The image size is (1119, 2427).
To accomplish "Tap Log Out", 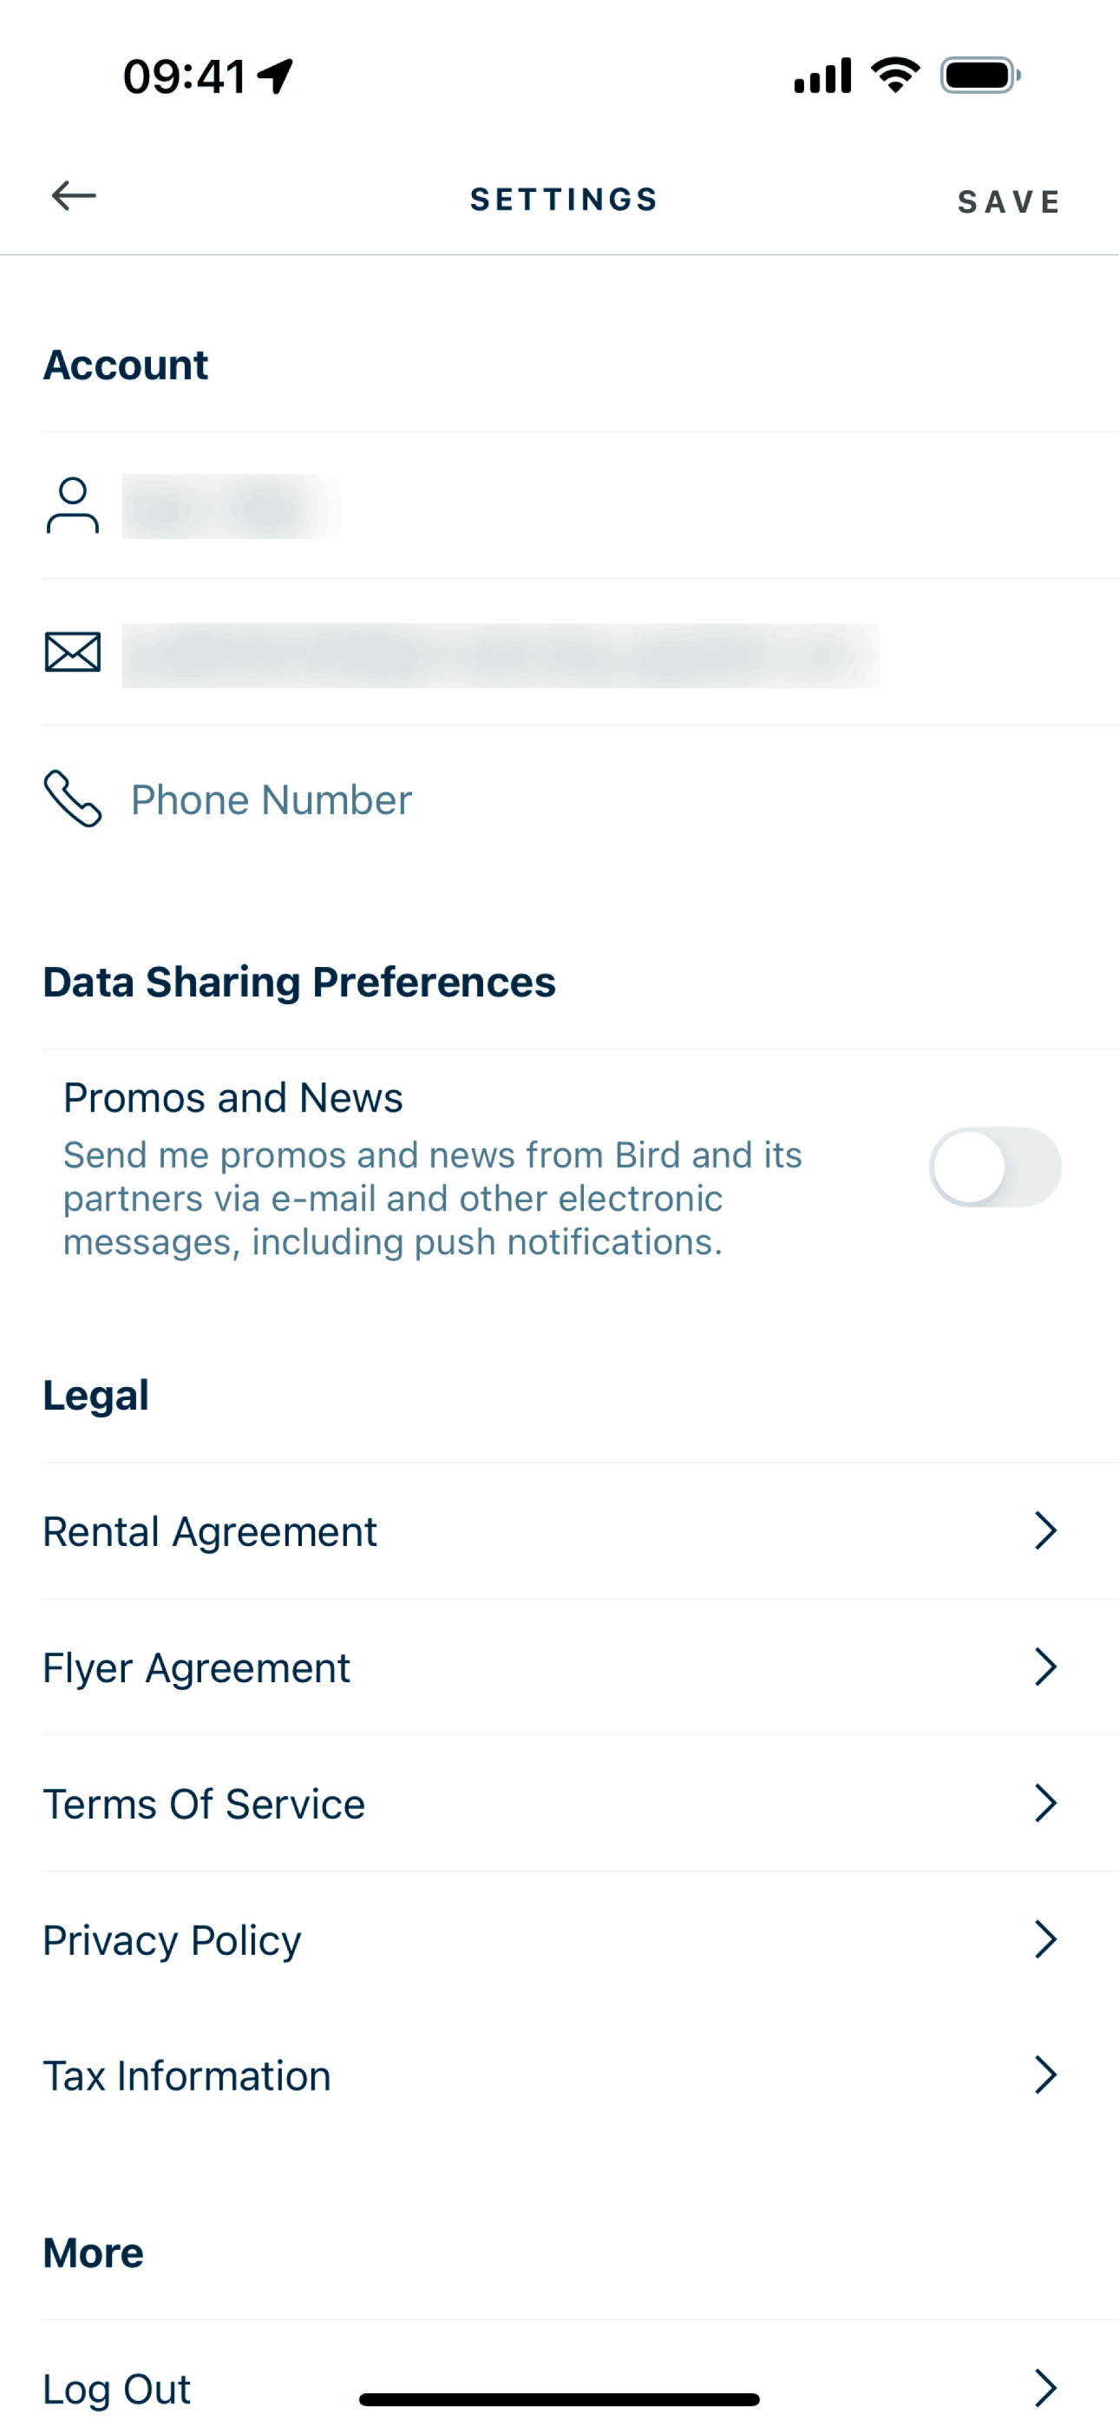I will point(117,2388).
